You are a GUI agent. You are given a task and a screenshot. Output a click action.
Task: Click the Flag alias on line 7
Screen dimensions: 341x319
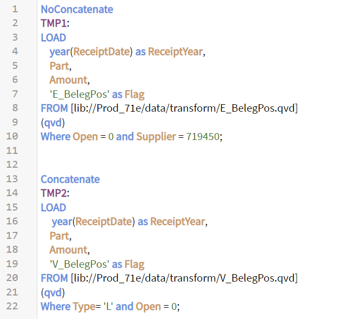point(134,95)
